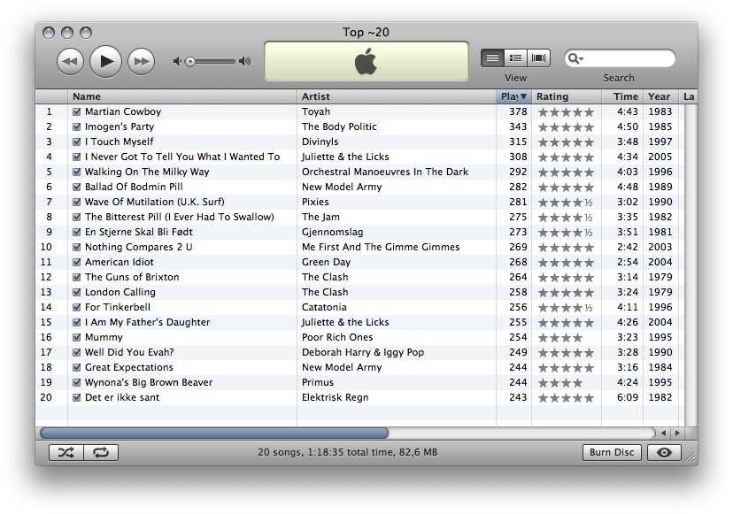Start playback with the Play button
This screenshot has height=514, width=733.
(x=105, y=61)
